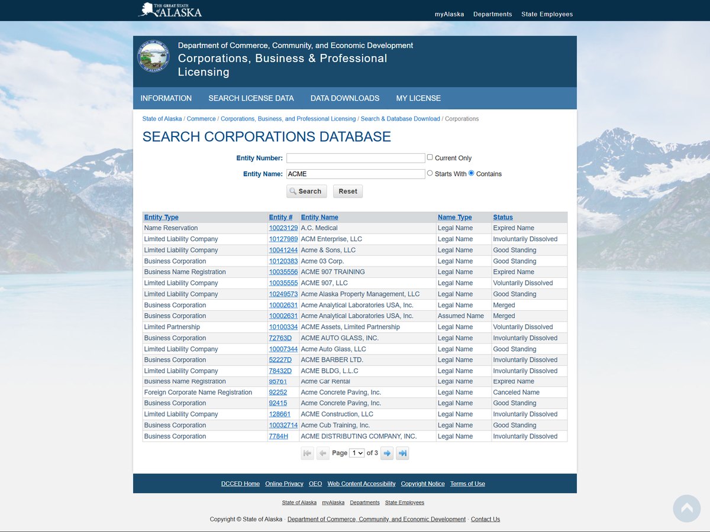The image size is (710, 532).
Task: Open entity 10035556 ACME 907 TRAINING
Action: pyautogui.click(x=283, y=272)
